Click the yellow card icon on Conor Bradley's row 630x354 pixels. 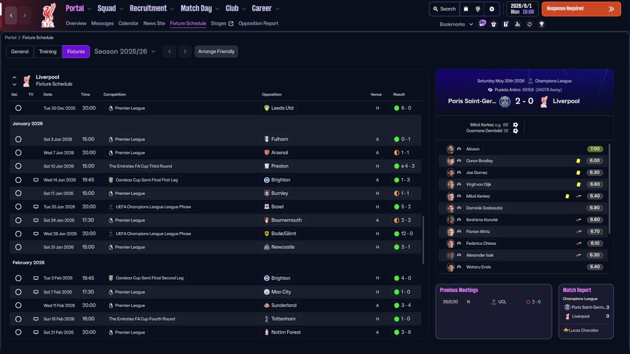pyautogui.click(x=578, y=161)
